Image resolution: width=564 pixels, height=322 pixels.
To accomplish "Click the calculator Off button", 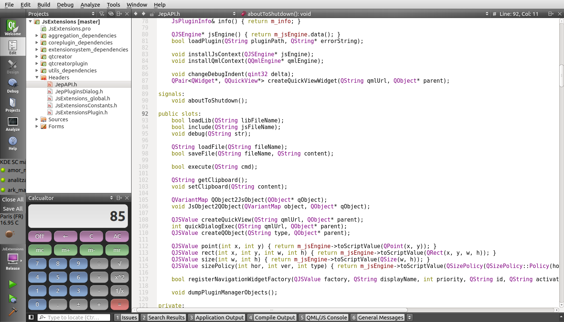I will coord(40,236).
